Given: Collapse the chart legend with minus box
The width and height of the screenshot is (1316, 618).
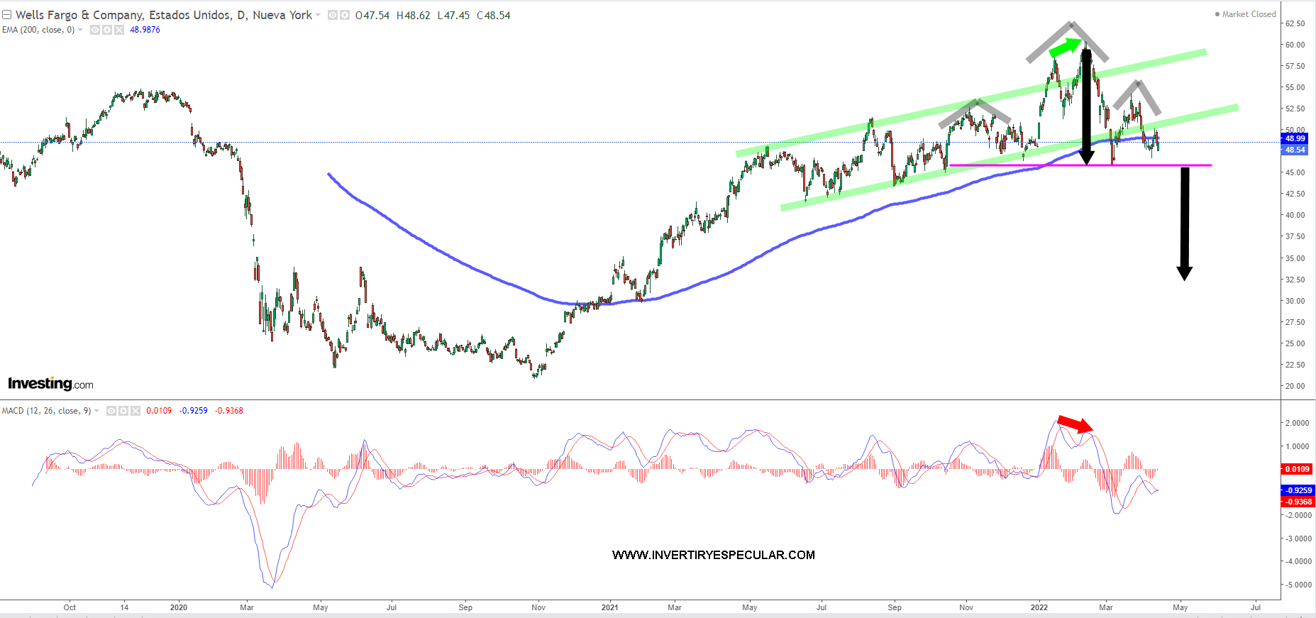Looking at the screenshot, I should point(7,15).
